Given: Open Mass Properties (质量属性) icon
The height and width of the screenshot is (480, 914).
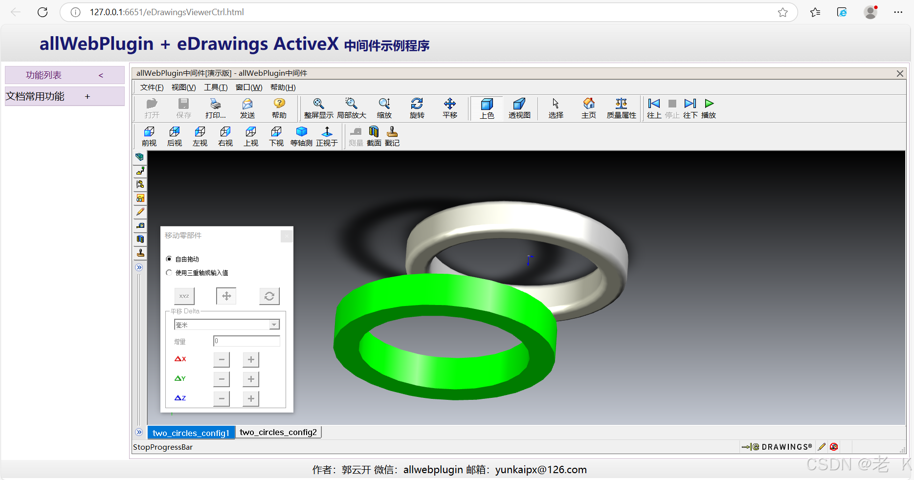Looking at the screenshot, I should point(622,108).
